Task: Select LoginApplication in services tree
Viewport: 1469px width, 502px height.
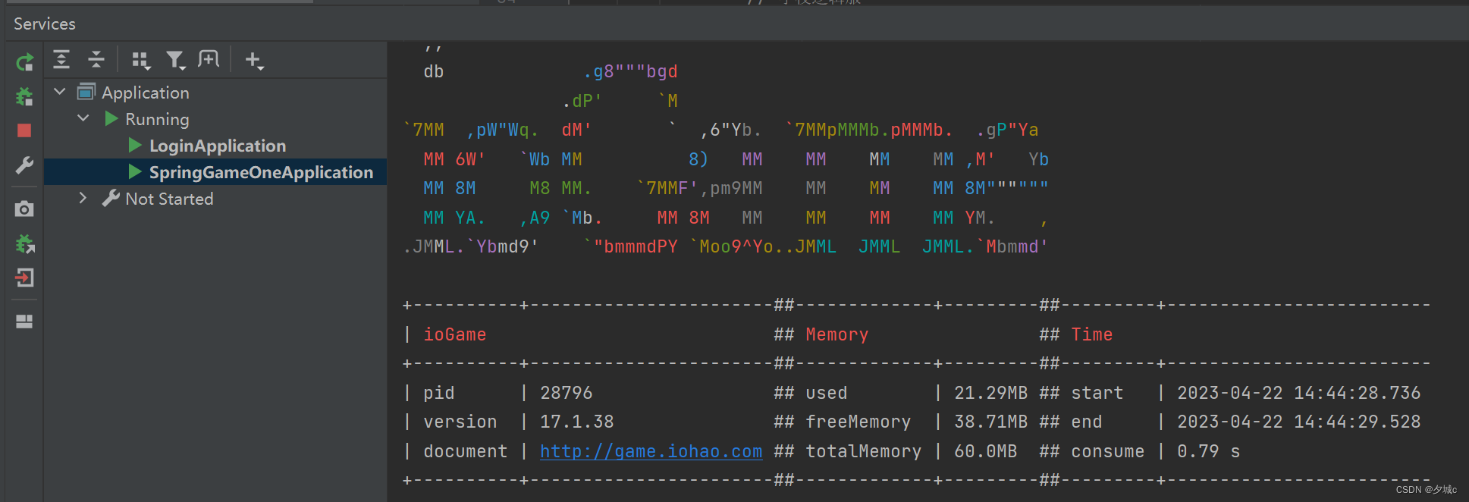Action: click(x=215, y=146)
